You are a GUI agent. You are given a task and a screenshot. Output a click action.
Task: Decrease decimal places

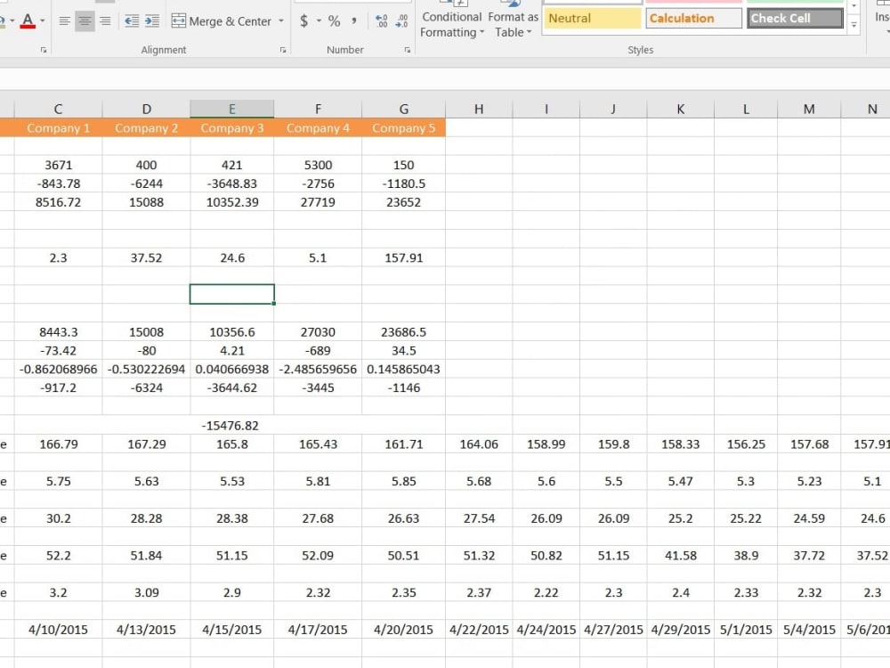[402, 21]
